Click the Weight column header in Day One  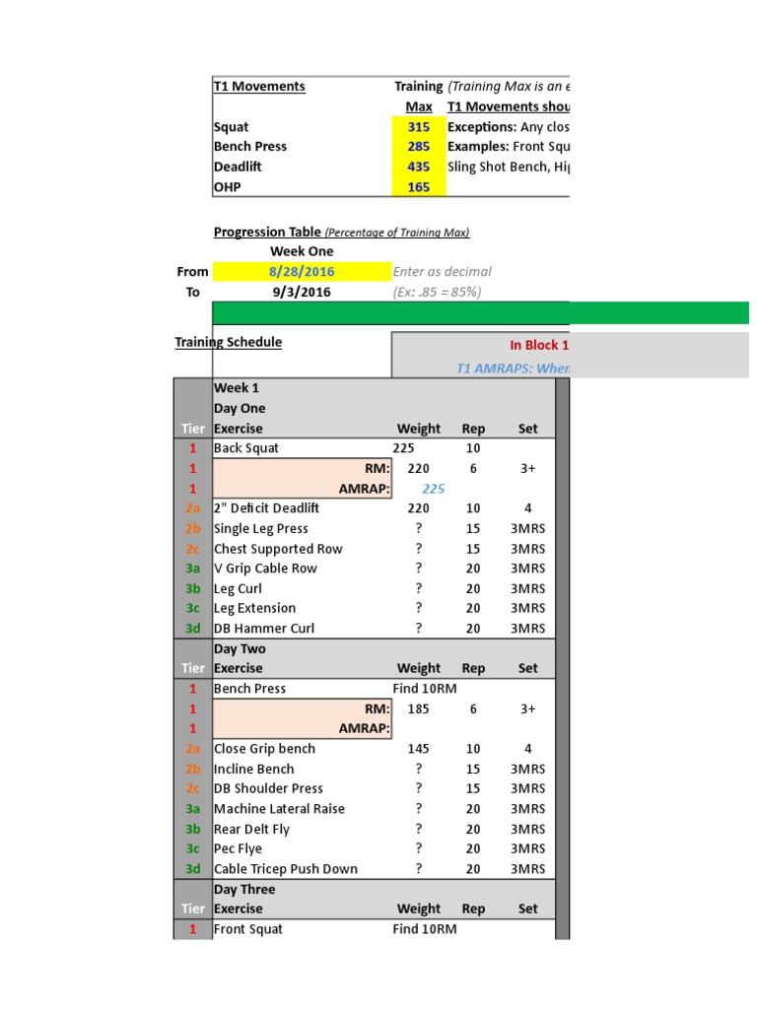[419, 429]
